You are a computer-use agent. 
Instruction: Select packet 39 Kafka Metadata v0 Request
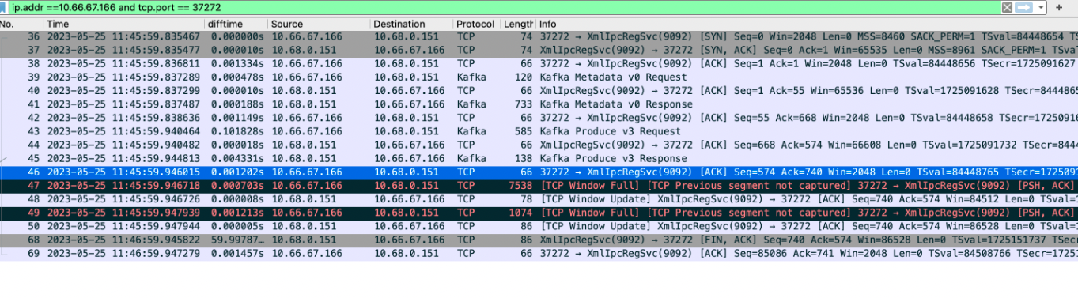(x=539, y=77)
